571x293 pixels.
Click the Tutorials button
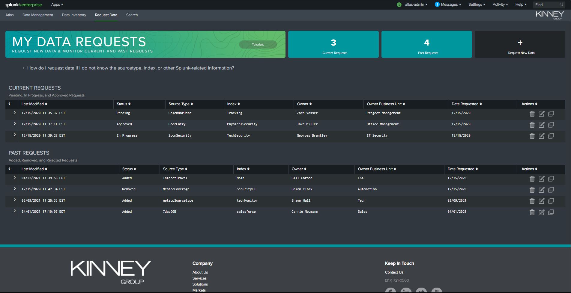[258, 44]
